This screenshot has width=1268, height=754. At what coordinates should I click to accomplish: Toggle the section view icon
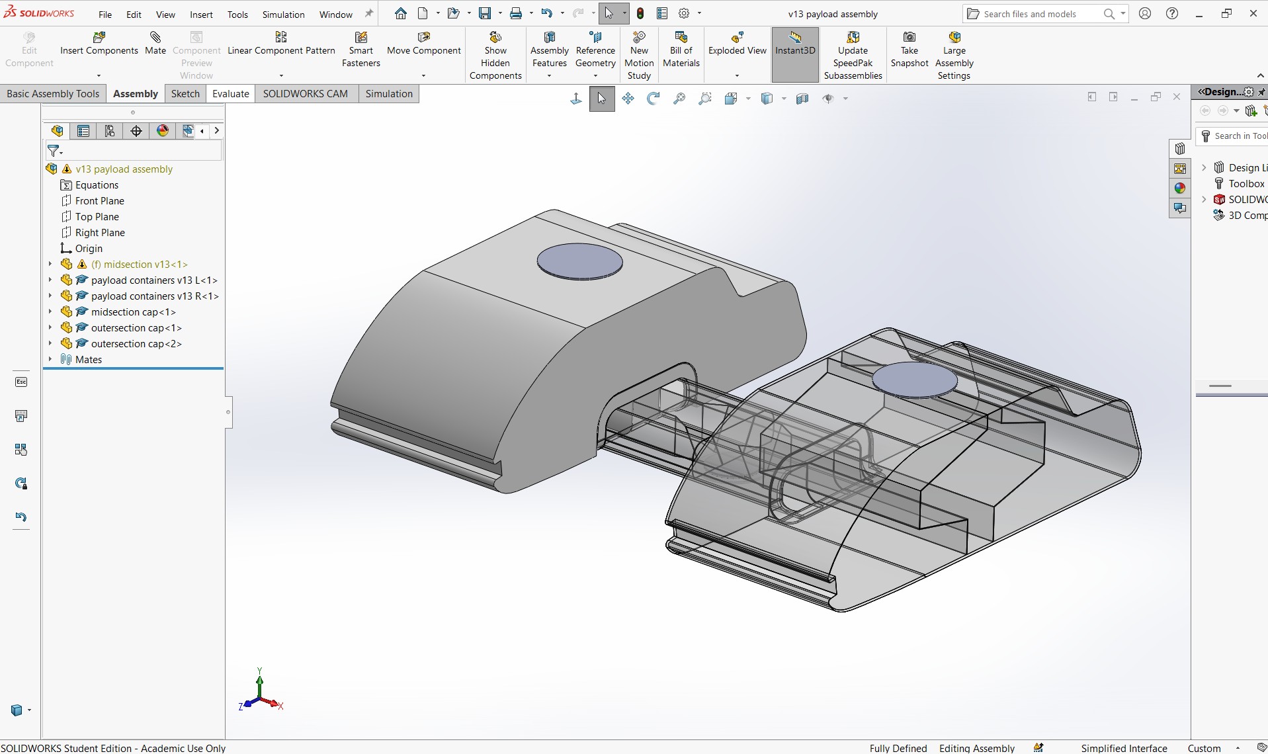point(802,99)
